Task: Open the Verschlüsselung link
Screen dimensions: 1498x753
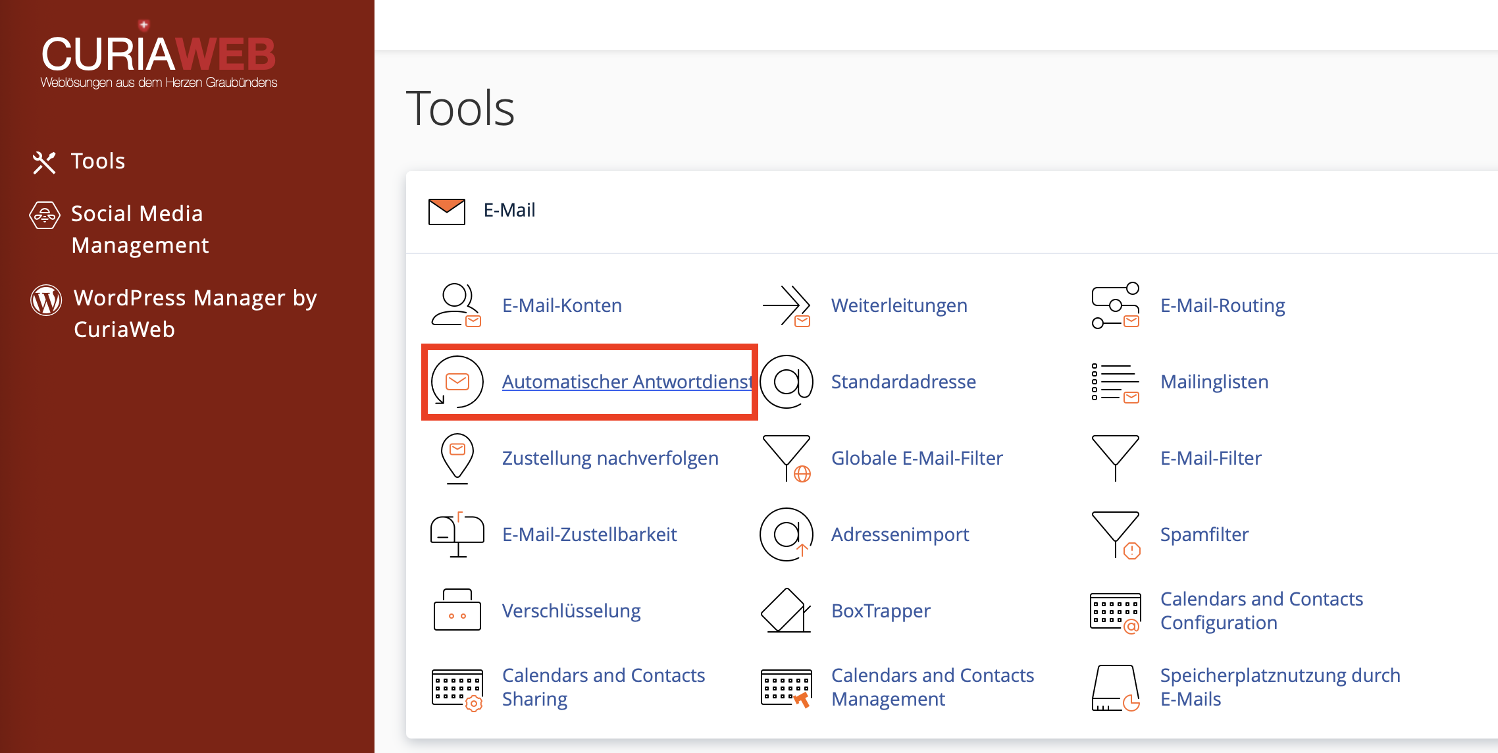Action: click(x=571, y=611)
